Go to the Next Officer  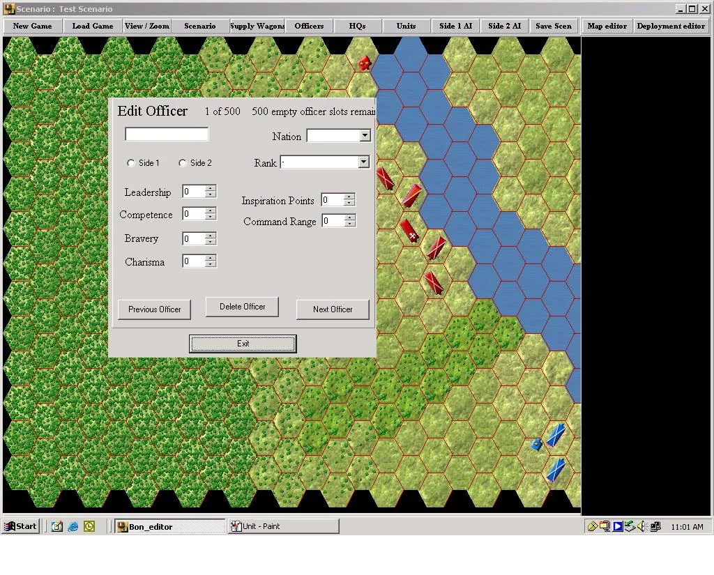333,309
